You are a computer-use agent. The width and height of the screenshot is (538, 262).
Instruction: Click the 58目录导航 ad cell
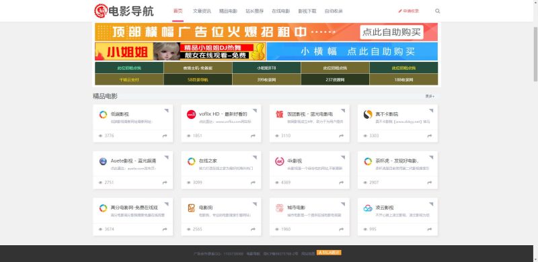click(x=198, y=79)
